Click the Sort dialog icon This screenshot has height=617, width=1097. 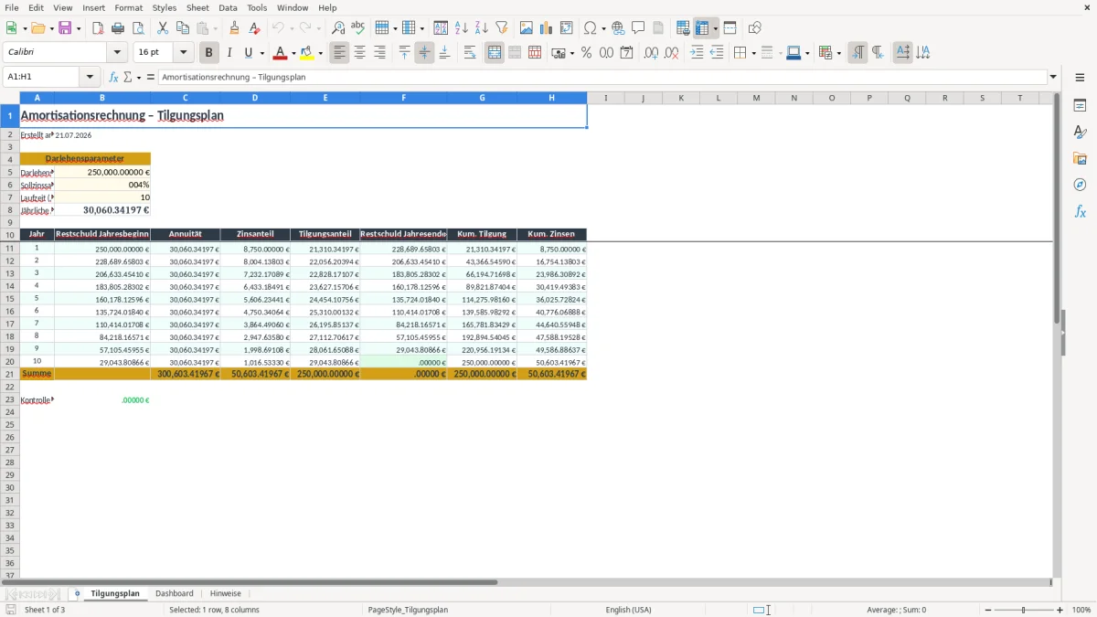click(x=441, y=27)
